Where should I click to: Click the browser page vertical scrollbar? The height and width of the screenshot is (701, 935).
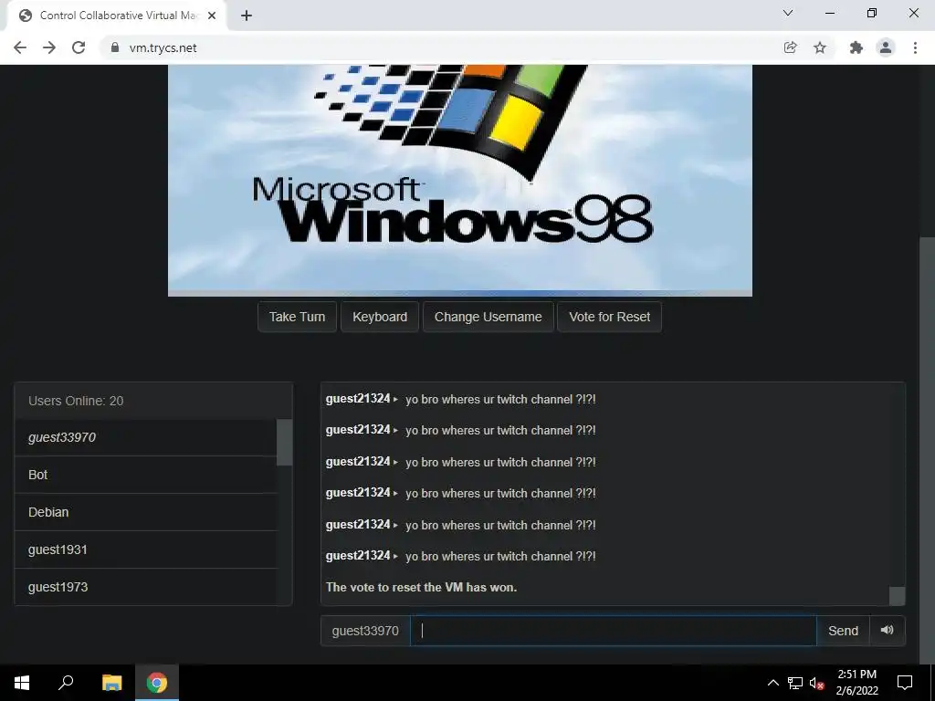[x=928, y=450]
